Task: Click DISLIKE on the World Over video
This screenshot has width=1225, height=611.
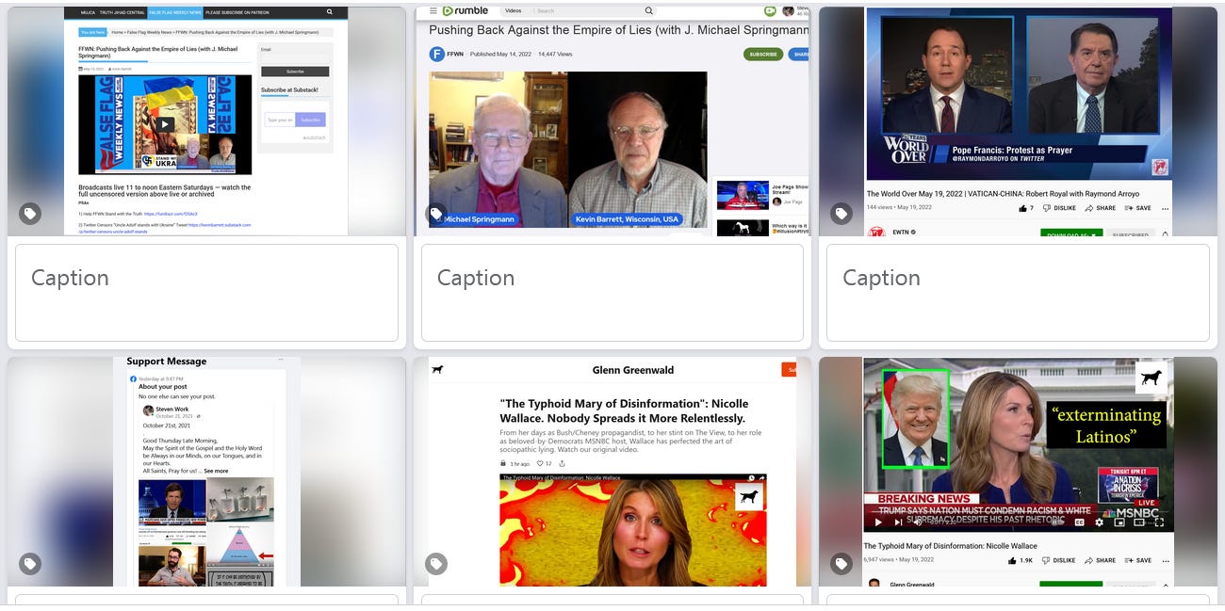Action: pyautogui.click(x=1059, y=208)
